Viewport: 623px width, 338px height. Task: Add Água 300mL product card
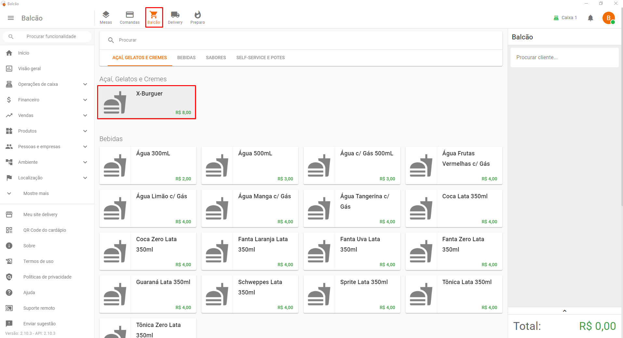pyautogui.click(x=148, y=165)
